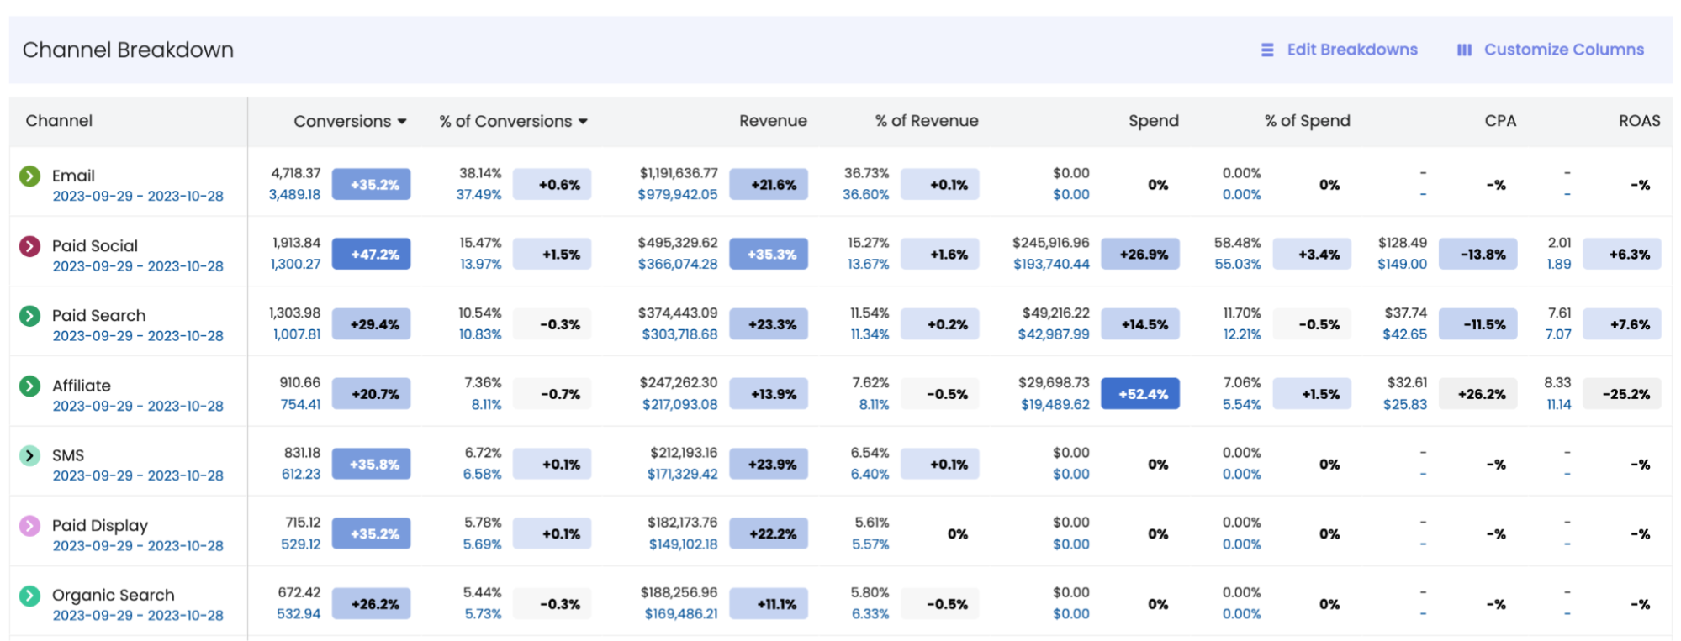The width and height of the screenshot is (1681, 641).
Task: Select the CPA column header
Action: pos(1500,121)
